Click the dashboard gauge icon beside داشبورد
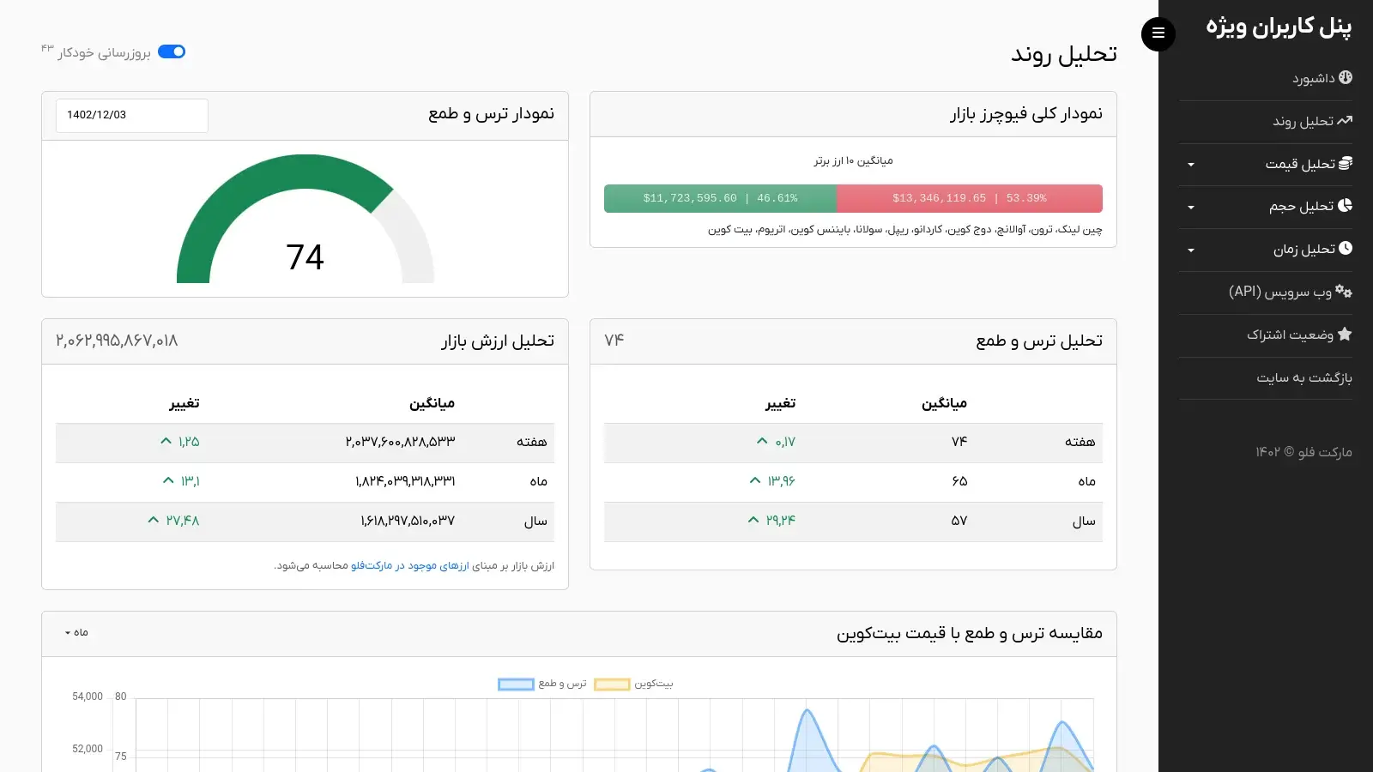The image size is (1373, 772). click(1346, 77)
